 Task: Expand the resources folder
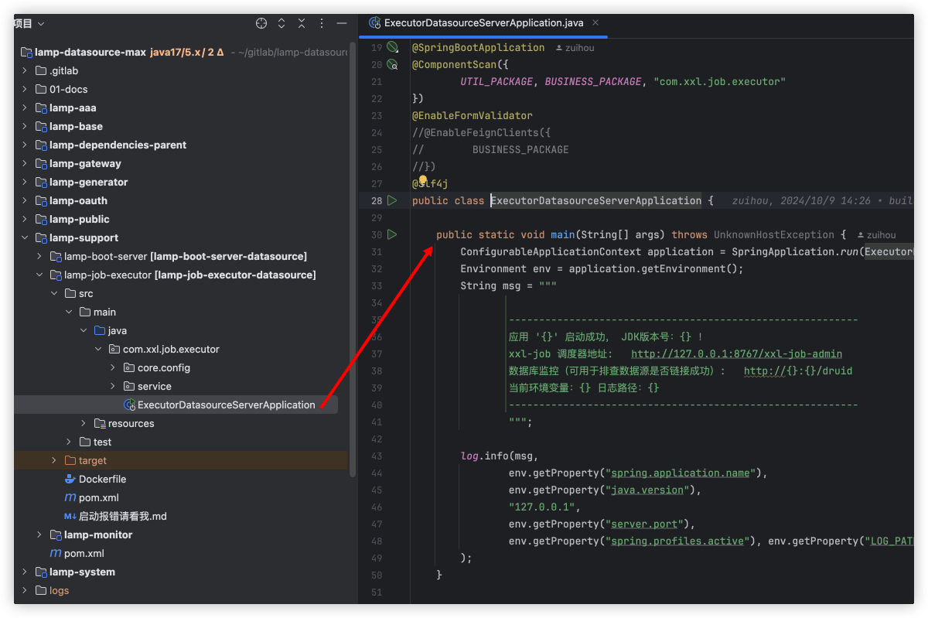84,423
